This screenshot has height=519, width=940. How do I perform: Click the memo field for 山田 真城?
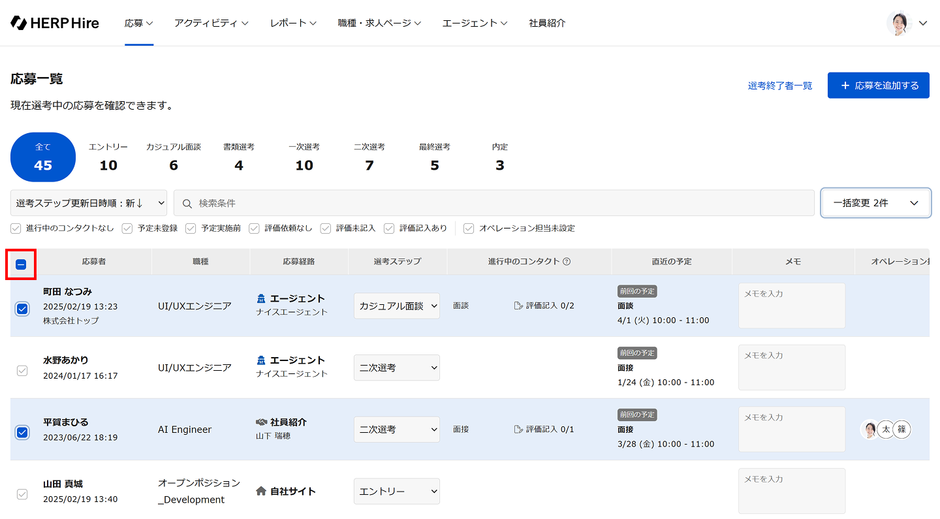point(792,490)
